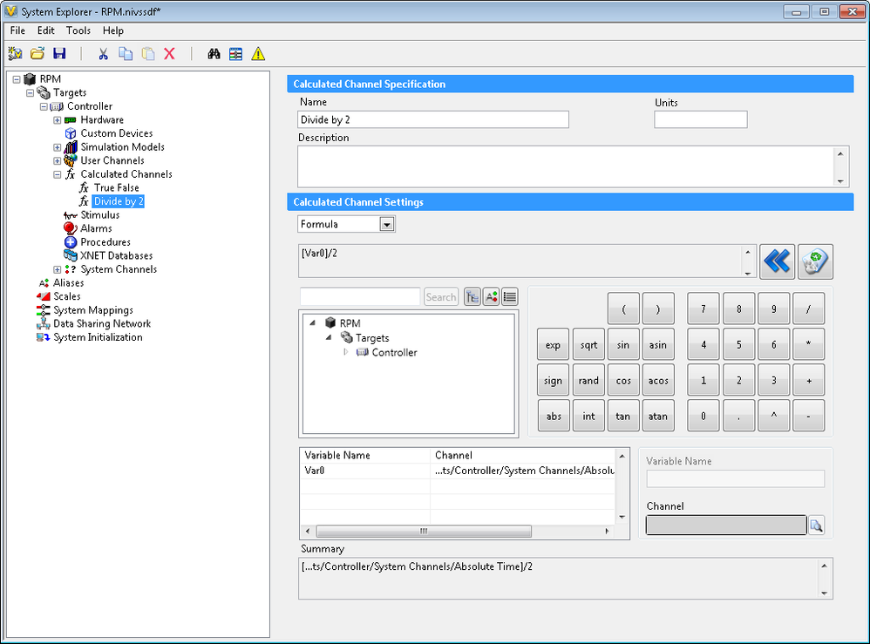Toggle the alias view display button

click(x=491, y=297)
